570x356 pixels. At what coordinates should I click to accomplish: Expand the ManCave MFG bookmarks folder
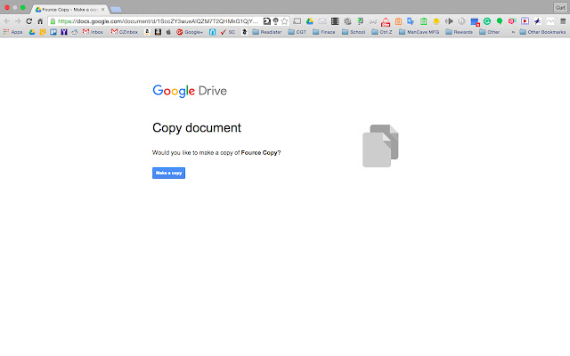point(419,32)
